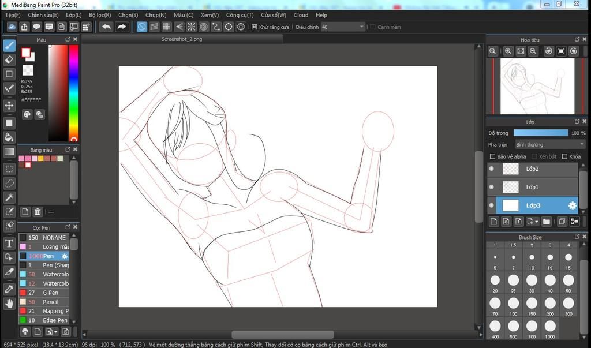Image resolution: width=591 pixels, height=348 pixels.
Task: Turn off snap with the highlighted snap-off icon
Action: pyautogui.click(x=142, y=27)
